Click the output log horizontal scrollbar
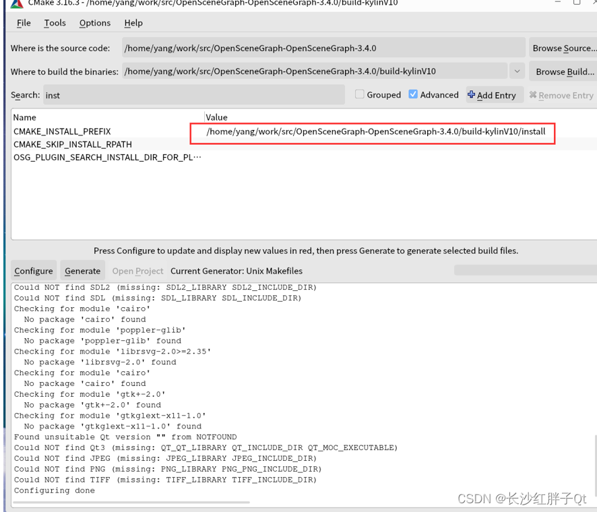This screenshot has height=512, width=597. pos(131,503)
